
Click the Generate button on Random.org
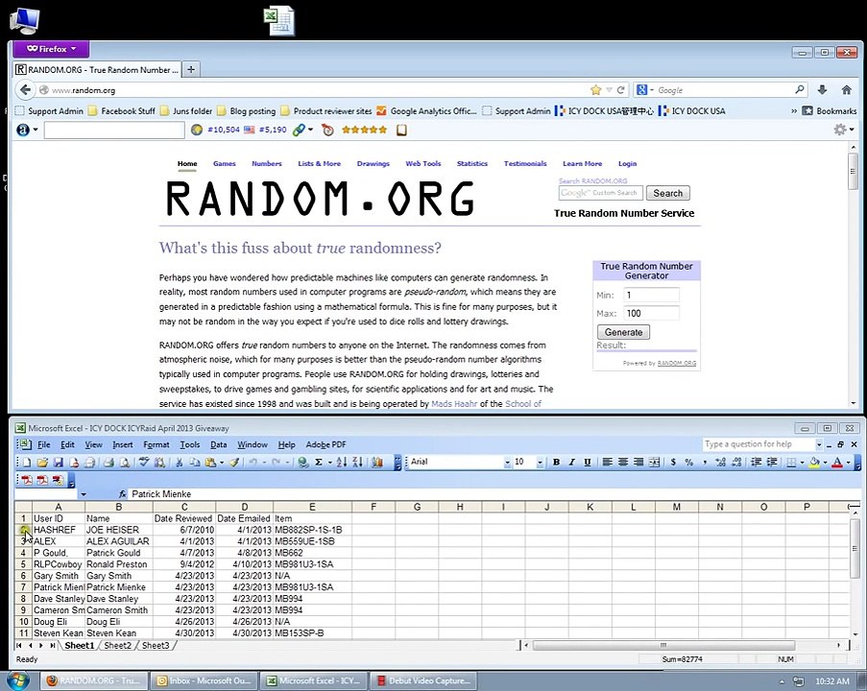click(624, 332)
